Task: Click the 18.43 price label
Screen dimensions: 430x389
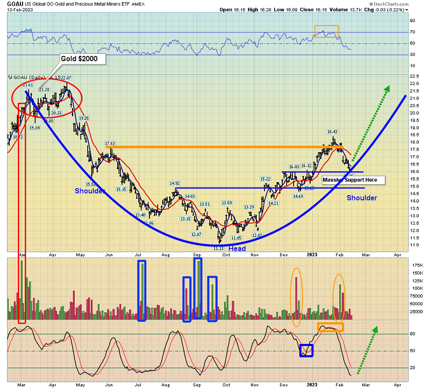Action: pyautogui.click(x=332, y=132)
